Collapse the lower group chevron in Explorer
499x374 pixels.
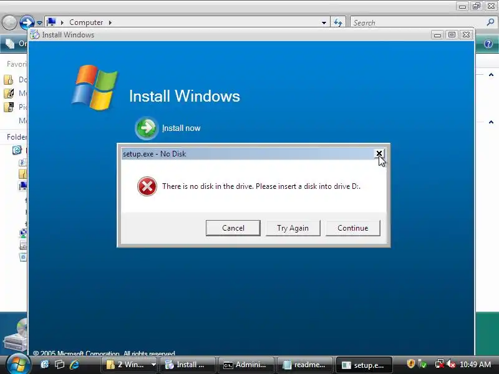pos(491,122)
